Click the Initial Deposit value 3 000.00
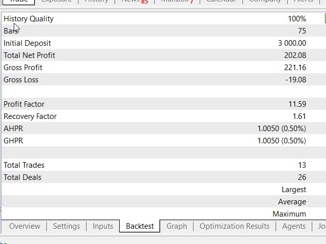 tap(292, 43)
